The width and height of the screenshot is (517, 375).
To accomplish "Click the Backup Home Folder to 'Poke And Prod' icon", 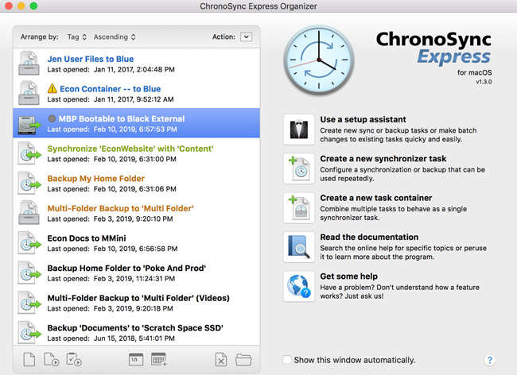I will (x=29, y=273).
